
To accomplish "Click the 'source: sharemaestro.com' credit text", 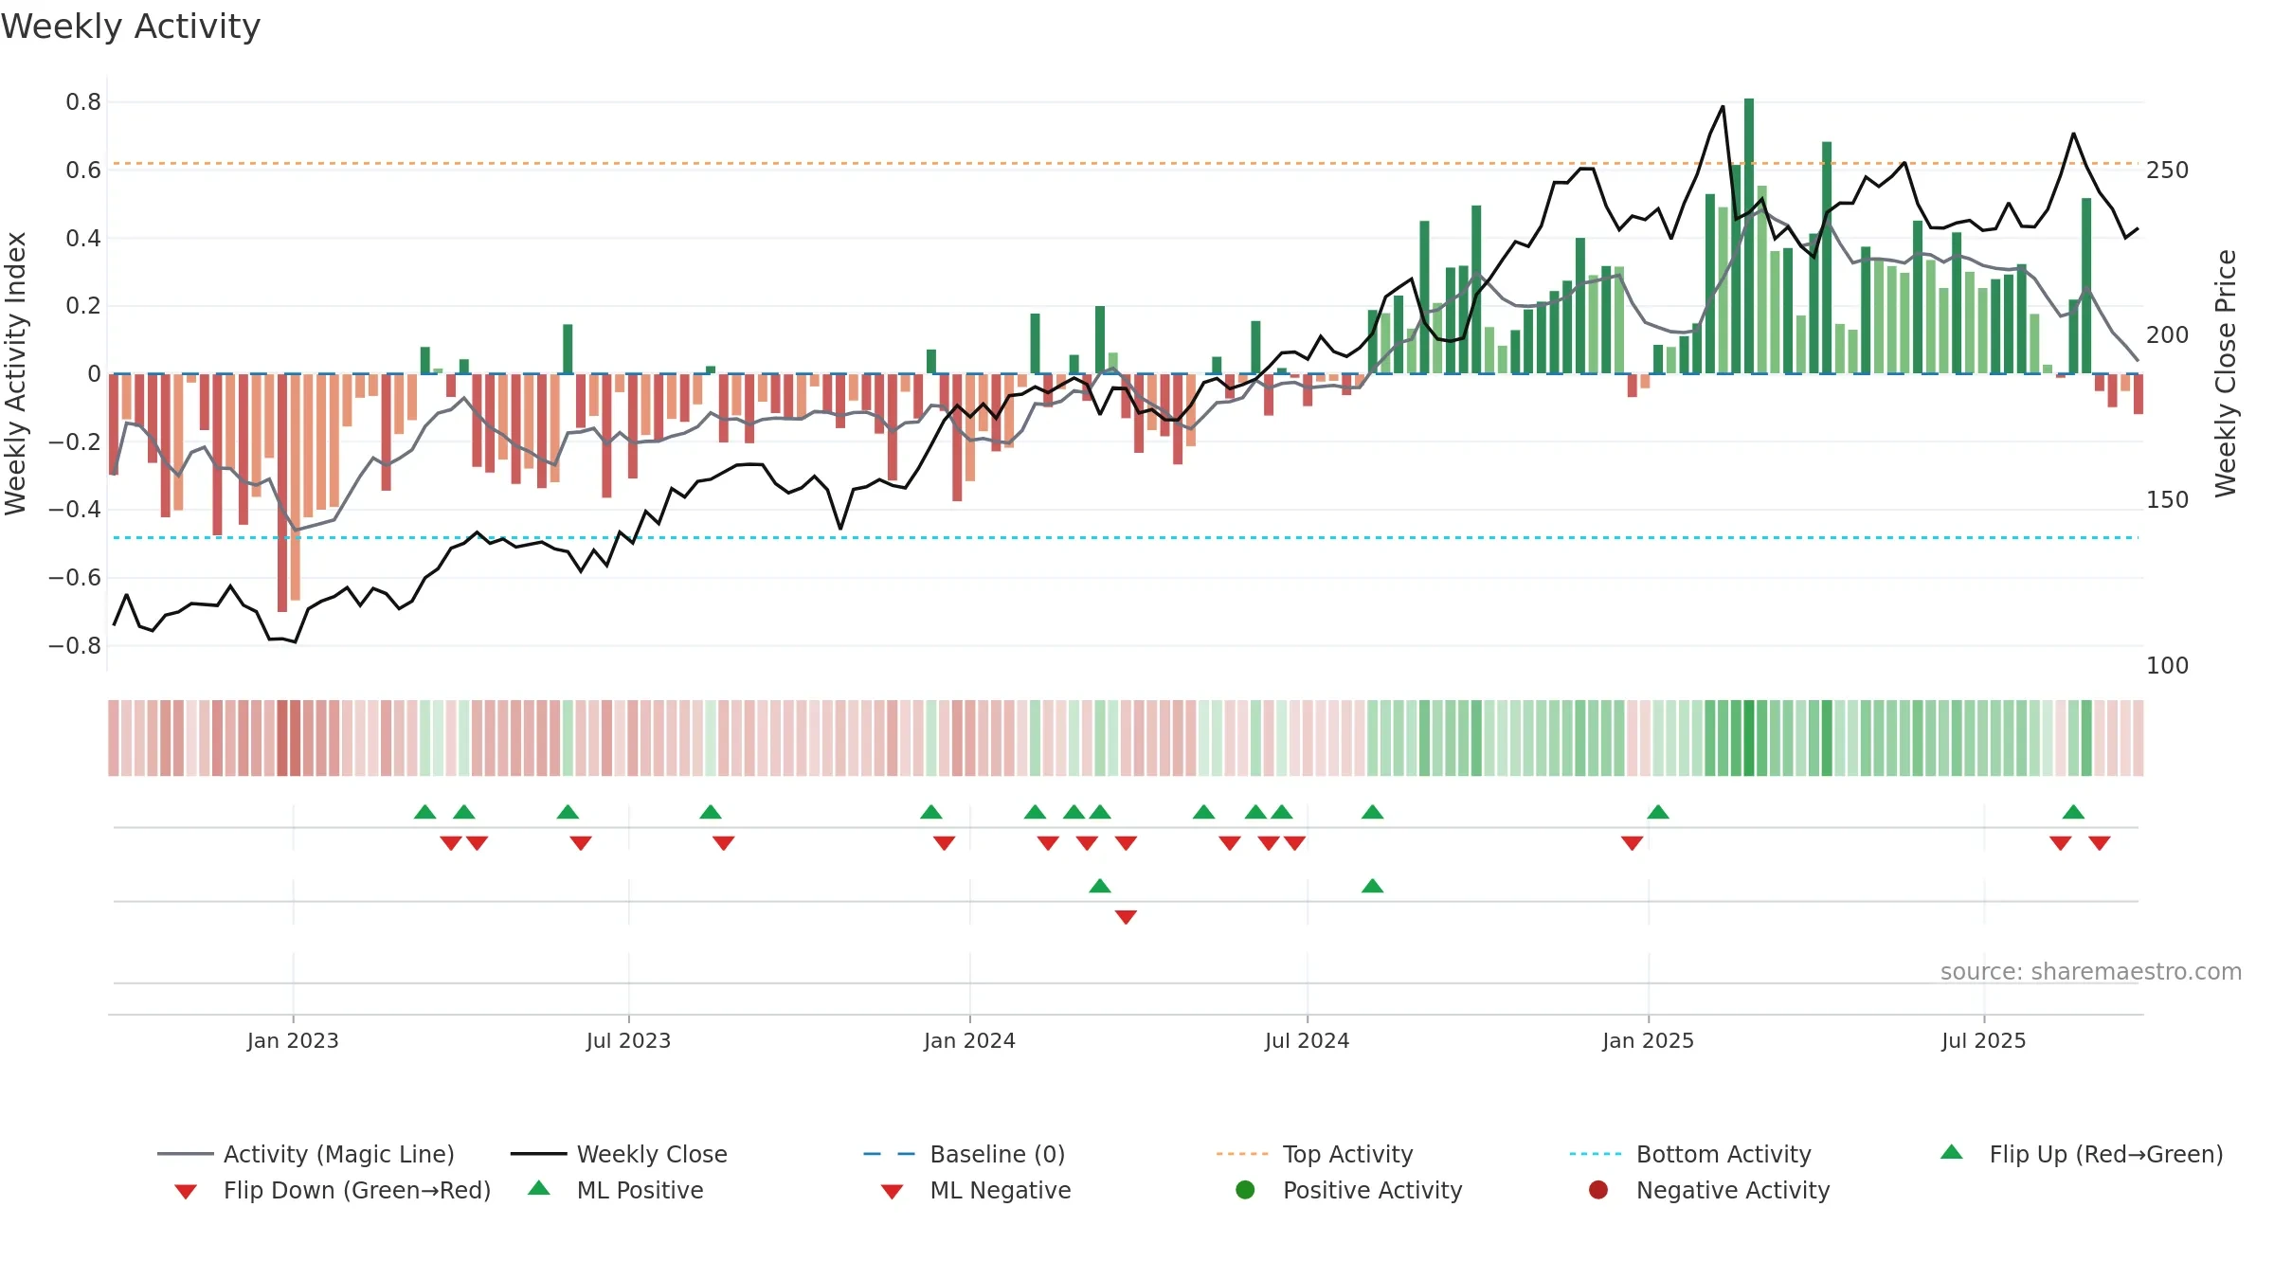I will point(2091,972).
